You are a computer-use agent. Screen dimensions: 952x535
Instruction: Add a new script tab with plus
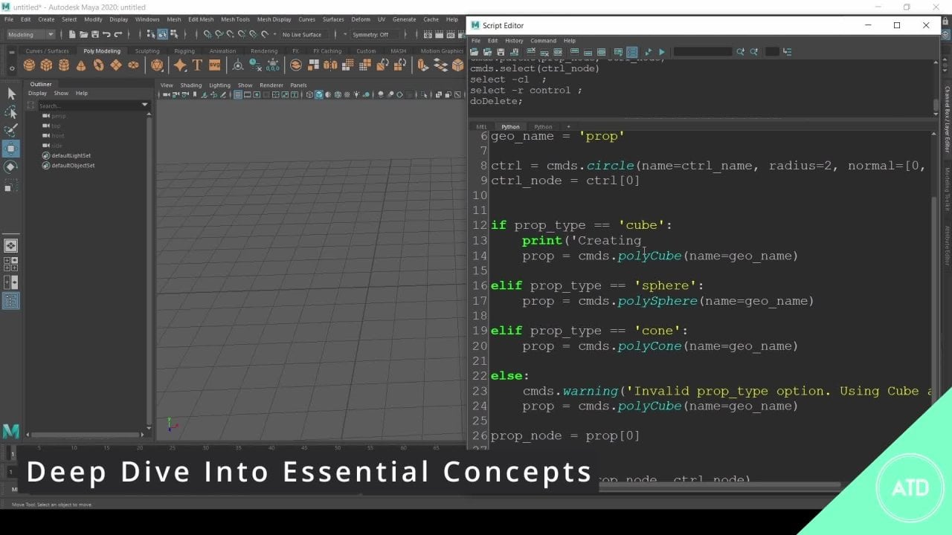tap(568, 127)
